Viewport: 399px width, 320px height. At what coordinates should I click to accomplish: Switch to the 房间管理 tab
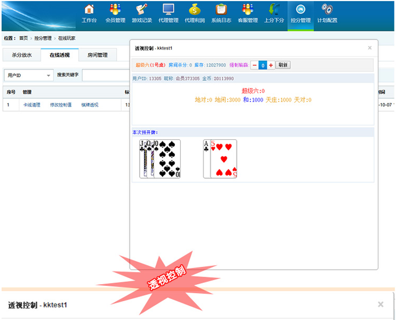(x=97, y=55)
